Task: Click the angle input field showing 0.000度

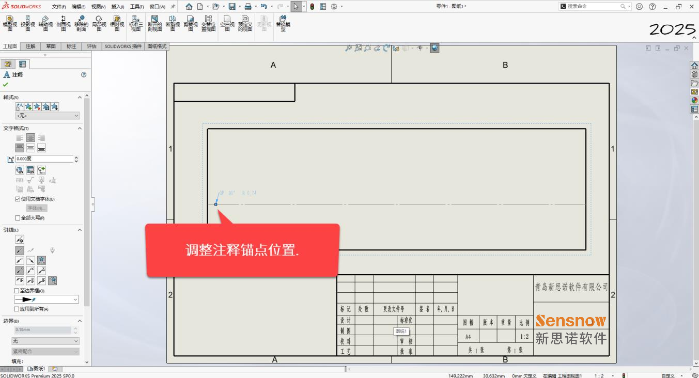Action: pyautogui.click(x=44, y=159)
